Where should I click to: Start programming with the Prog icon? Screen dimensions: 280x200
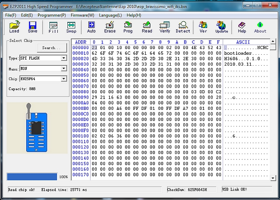click(x=128, y=27)
